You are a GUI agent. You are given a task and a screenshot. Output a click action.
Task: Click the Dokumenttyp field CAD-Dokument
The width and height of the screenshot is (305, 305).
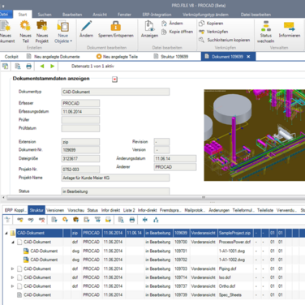pyautogui.click(x=115, y=92)
